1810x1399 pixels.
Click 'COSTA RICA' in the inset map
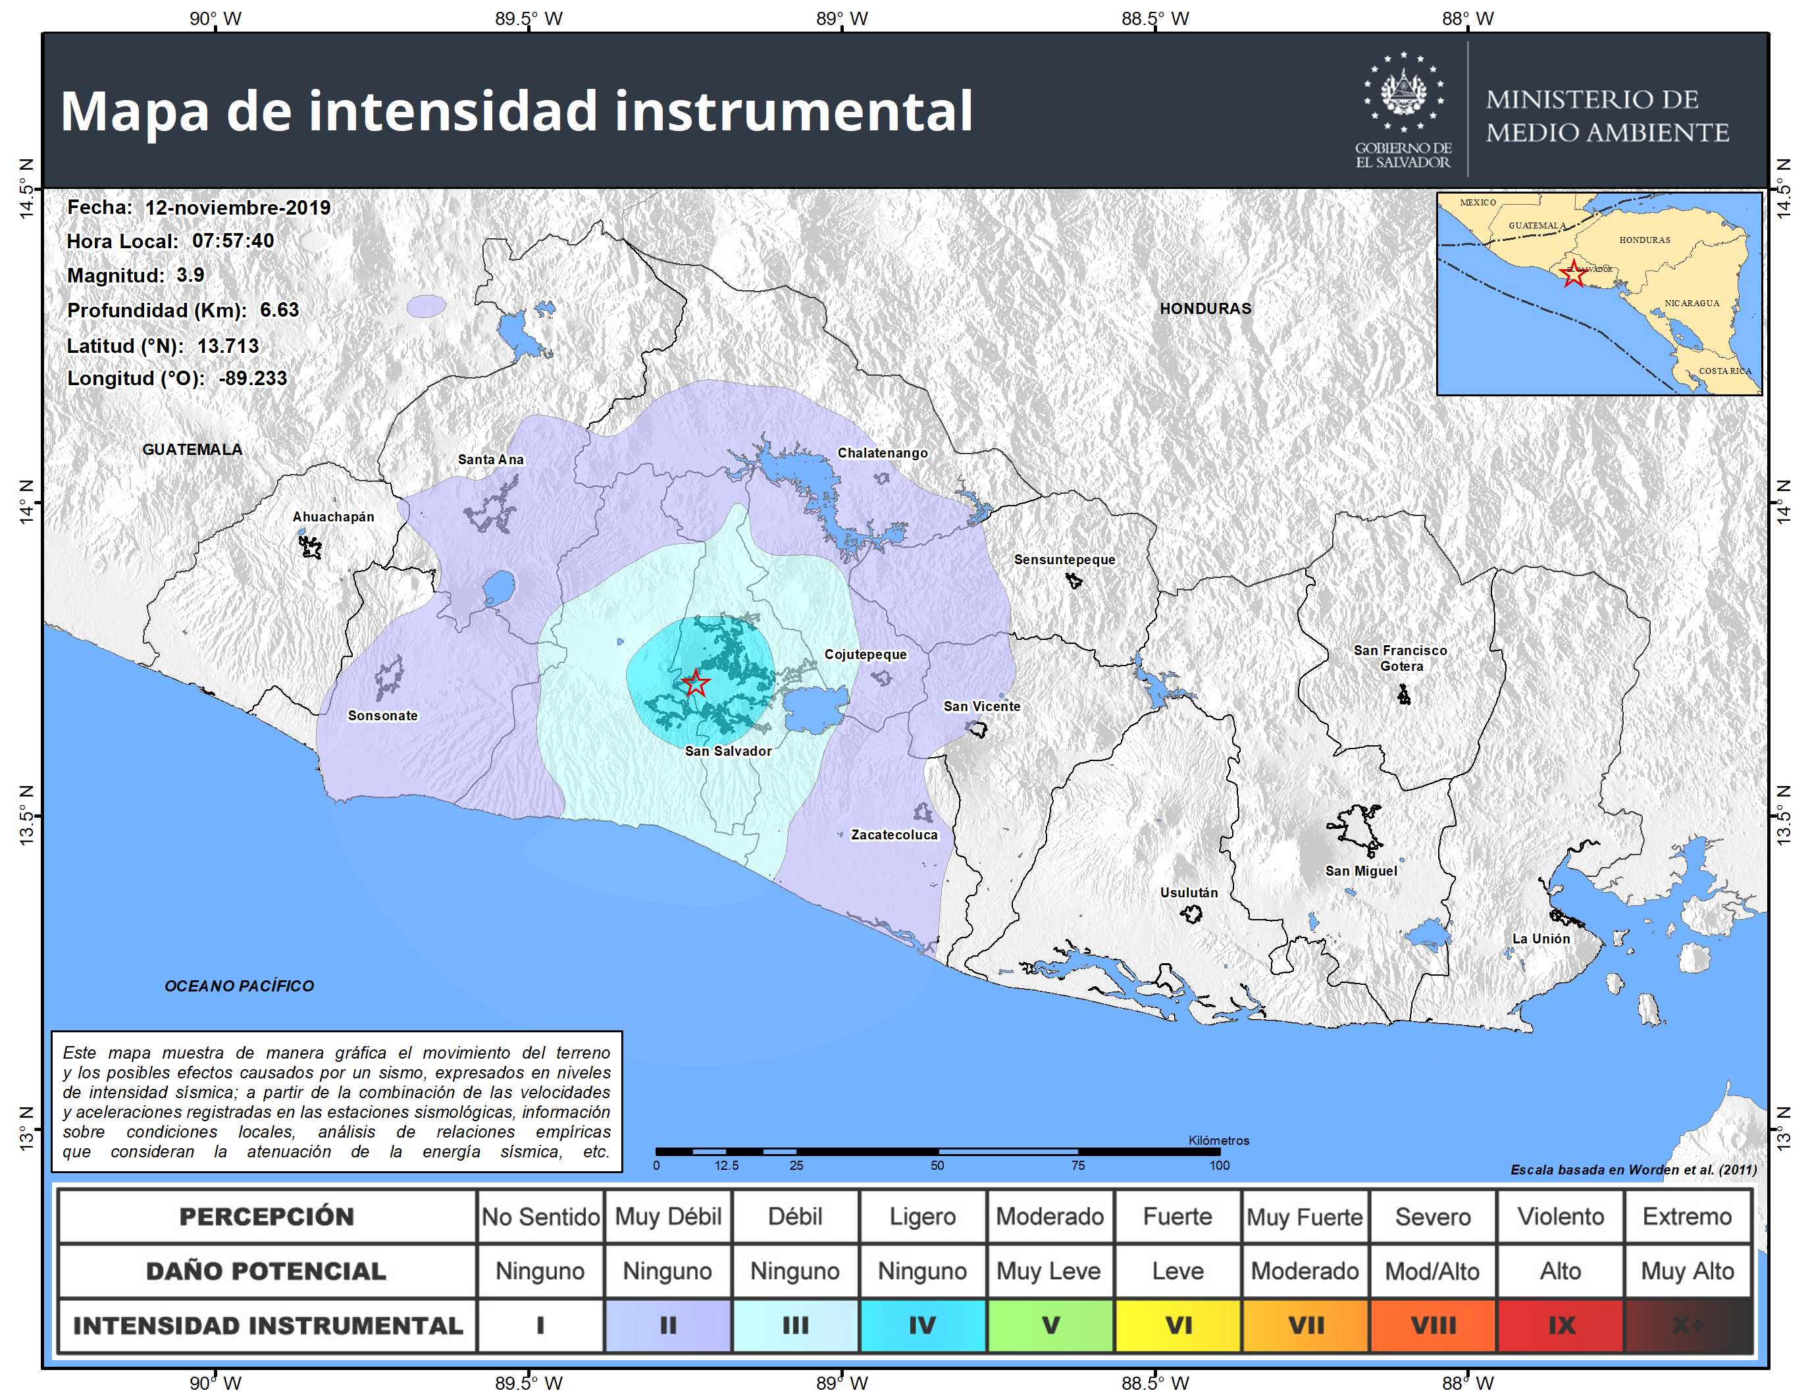coord(1726,371)
